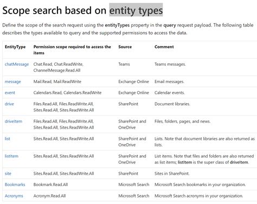
Task: Open the Bookmarks entity link
Action: [15, 184]
